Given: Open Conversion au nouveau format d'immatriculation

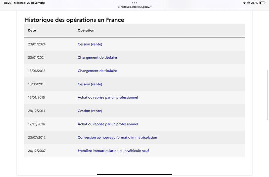Looking at the screenshot, I should coord(117,138).
